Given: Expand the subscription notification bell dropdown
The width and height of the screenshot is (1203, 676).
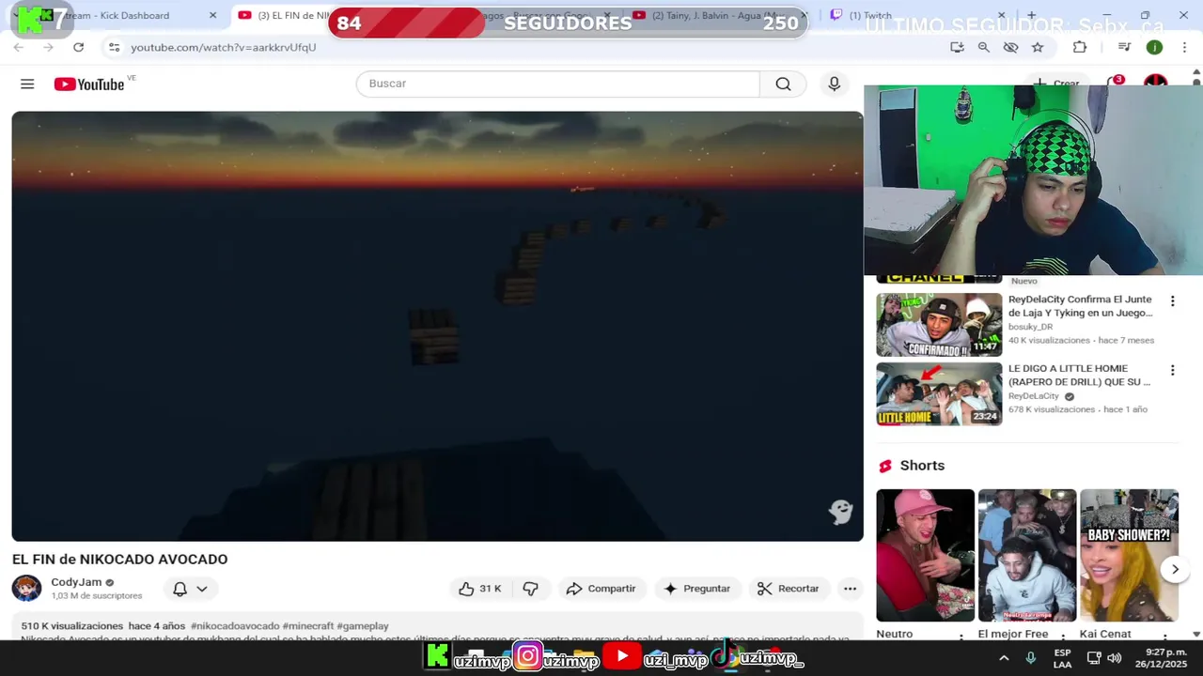Looking at the screenshot, I should coord(189,589).
